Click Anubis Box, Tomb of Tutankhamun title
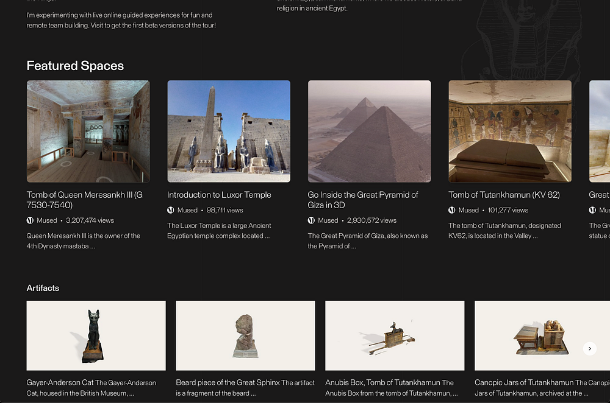The width and height of the screenshot is (610, 403). (382, 382)
